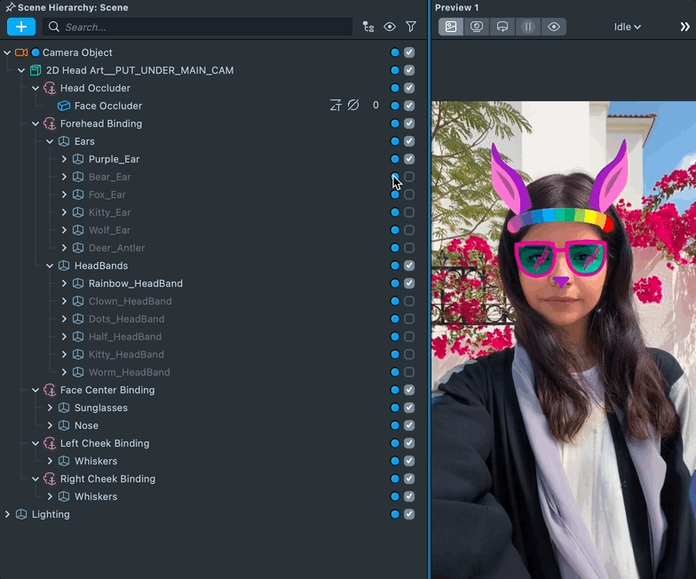Disable the Rainbow_HeadBand checkbox

tap(409, 283)
